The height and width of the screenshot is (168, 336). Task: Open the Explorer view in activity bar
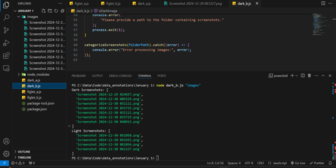click(6, 5)
